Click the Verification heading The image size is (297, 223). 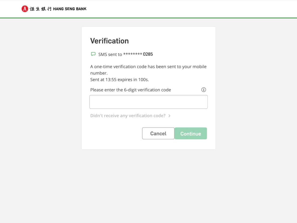click(109, 41)
